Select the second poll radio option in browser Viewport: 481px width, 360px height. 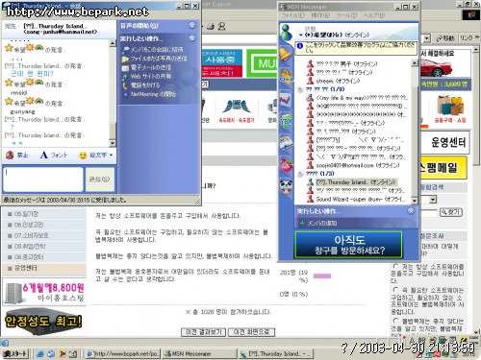tap(395, 290)
